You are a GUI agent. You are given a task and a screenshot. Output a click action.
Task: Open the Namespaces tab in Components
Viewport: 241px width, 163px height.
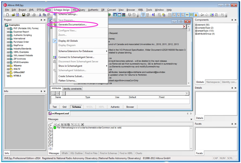213,82
